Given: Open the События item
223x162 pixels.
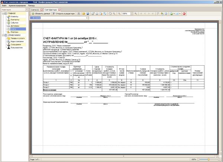Looking at the screenshot, I should coord(15,23).
